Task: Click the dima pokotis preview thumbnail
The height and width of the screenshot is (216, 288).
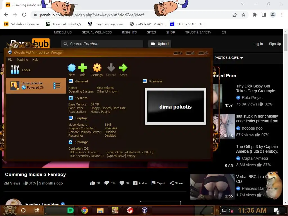Action: (x=175, y=107)
